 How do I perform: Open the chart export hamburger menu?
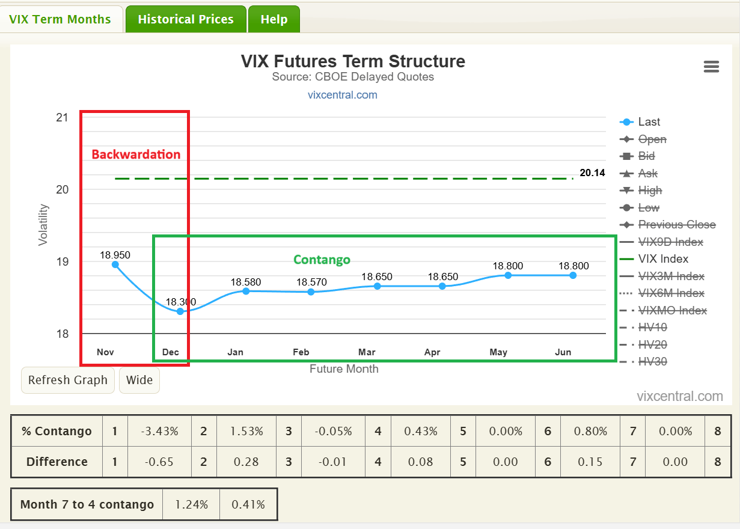(x=711, y=67)
